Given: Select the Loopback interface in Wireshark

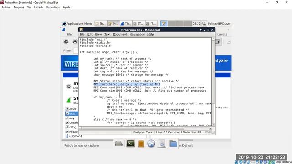Looking at the screenshot, I should (x=72, y=123).
